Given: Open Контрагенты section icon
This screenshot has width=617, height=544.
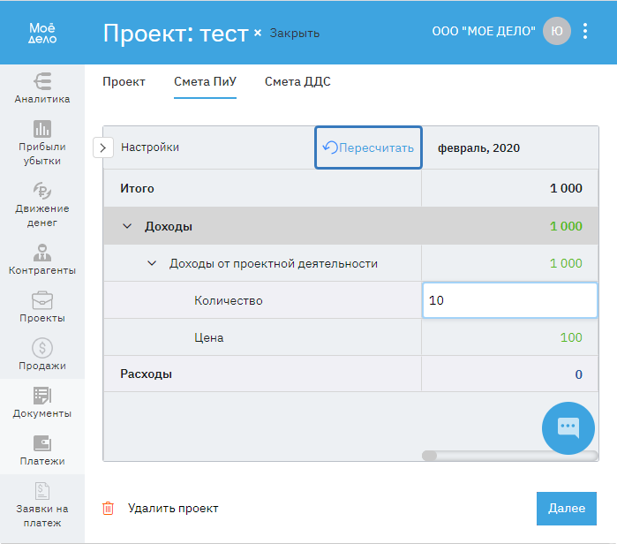Looking at the screenshot, I should click(42, 252).
